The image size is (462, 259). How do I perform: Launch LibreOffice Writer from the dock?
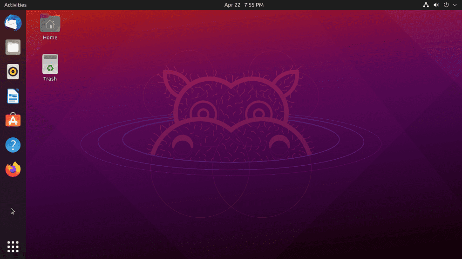click(x=13, y=96)
